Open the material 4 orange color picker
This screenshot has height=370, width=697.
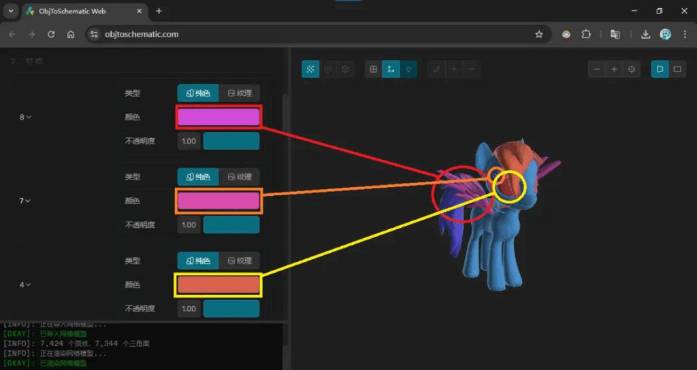pyautogui.click(x=218, y=285)
